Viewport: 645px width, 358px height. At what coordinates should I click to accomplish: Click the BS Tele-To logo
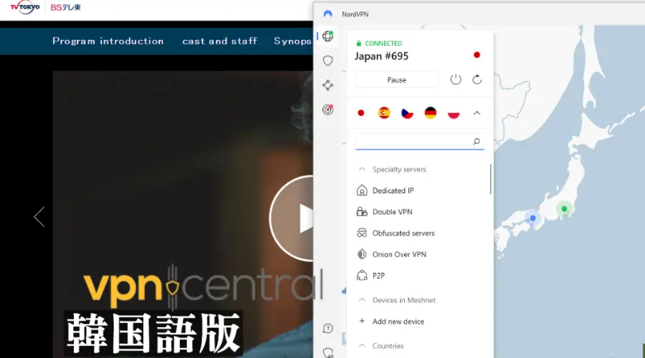click(65, 7)
